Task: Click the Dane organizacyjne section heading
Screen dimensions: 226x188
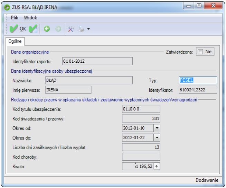Action: 30,52
